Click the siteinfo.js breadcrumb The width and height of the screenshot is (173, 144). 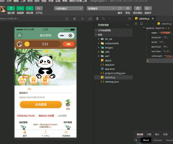165,24
